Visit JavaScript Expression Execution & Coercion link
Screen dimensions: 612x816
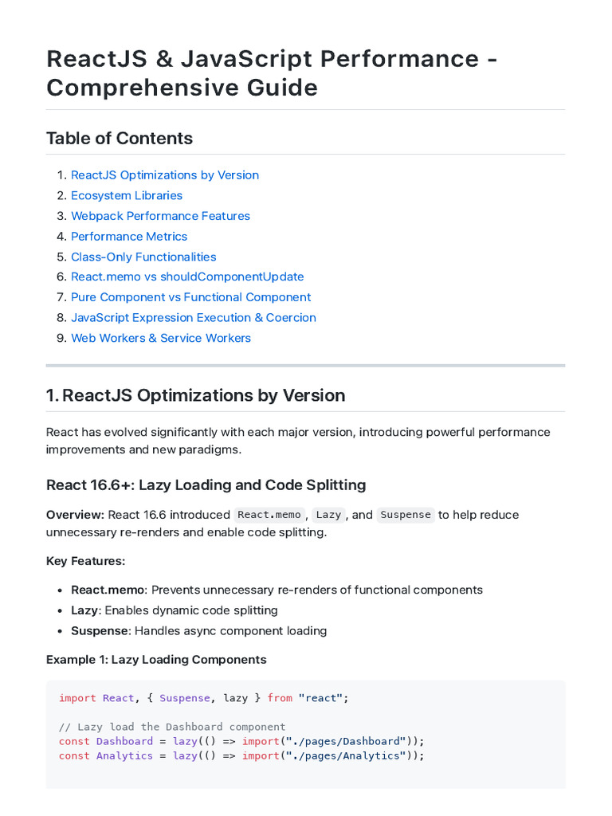pos(194,317)
